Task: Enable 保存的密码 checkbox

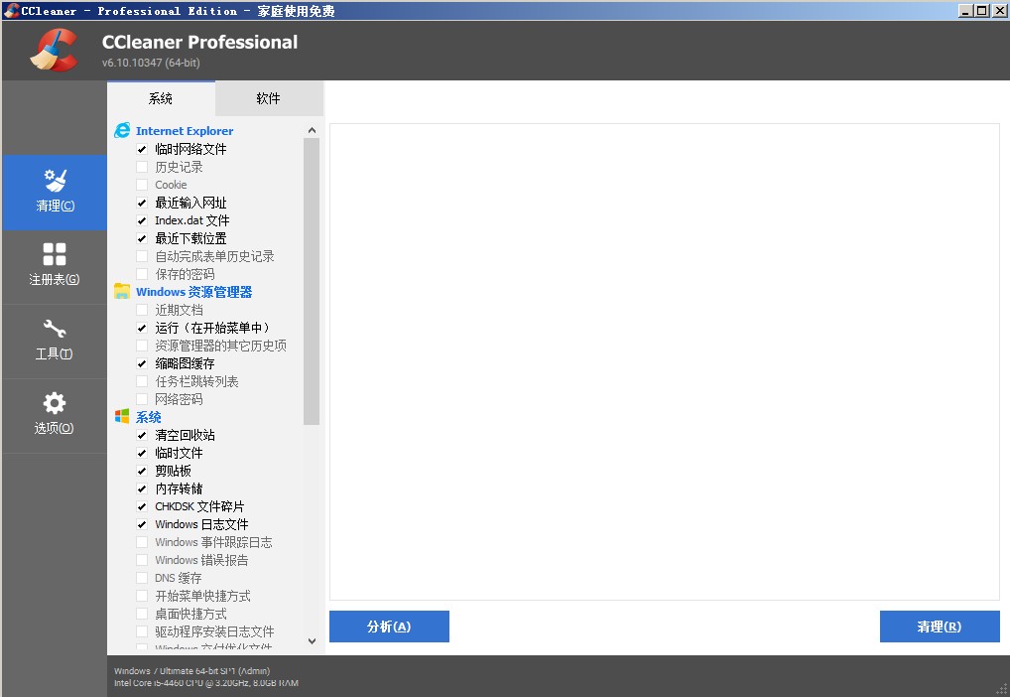Action: pyautogui.click(x=142, y=274)
